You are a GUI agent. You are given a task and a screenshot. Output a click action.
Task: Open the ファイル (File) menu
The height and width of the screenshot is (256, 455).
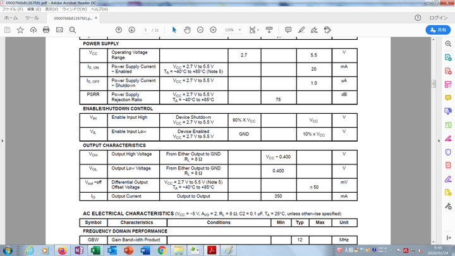(12, 9)
